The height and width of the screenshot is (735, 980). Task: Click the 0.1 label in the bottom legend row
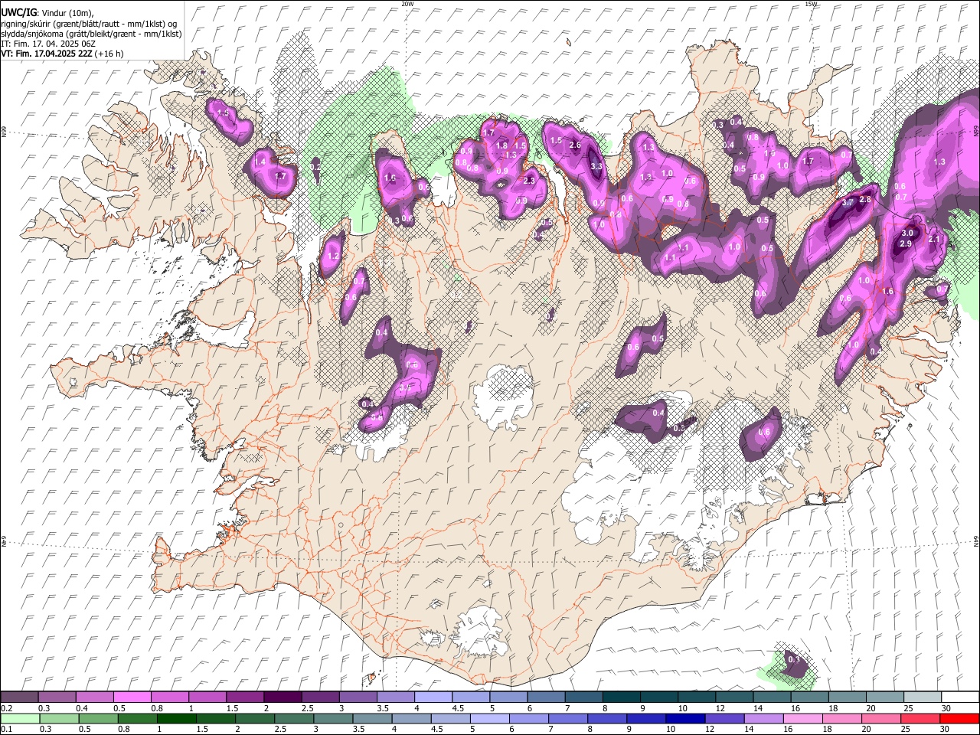pos(6,730)
